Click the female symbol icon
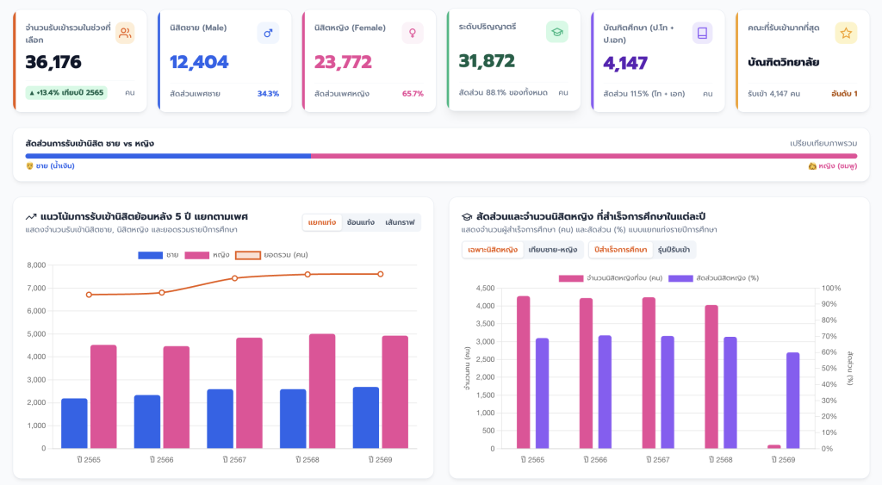This screenshot has height=485, width=882. coord(413,34)
